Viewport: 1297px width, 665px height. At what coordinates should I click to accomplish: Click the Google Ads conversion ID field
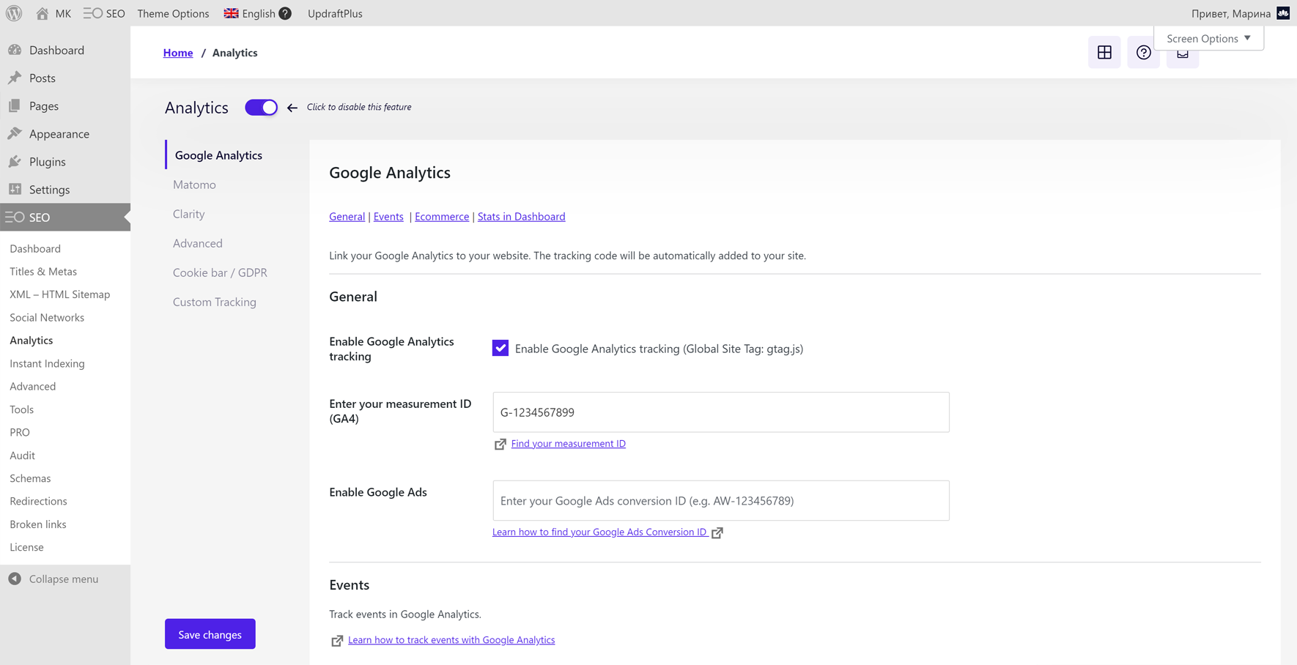point(721,500)
